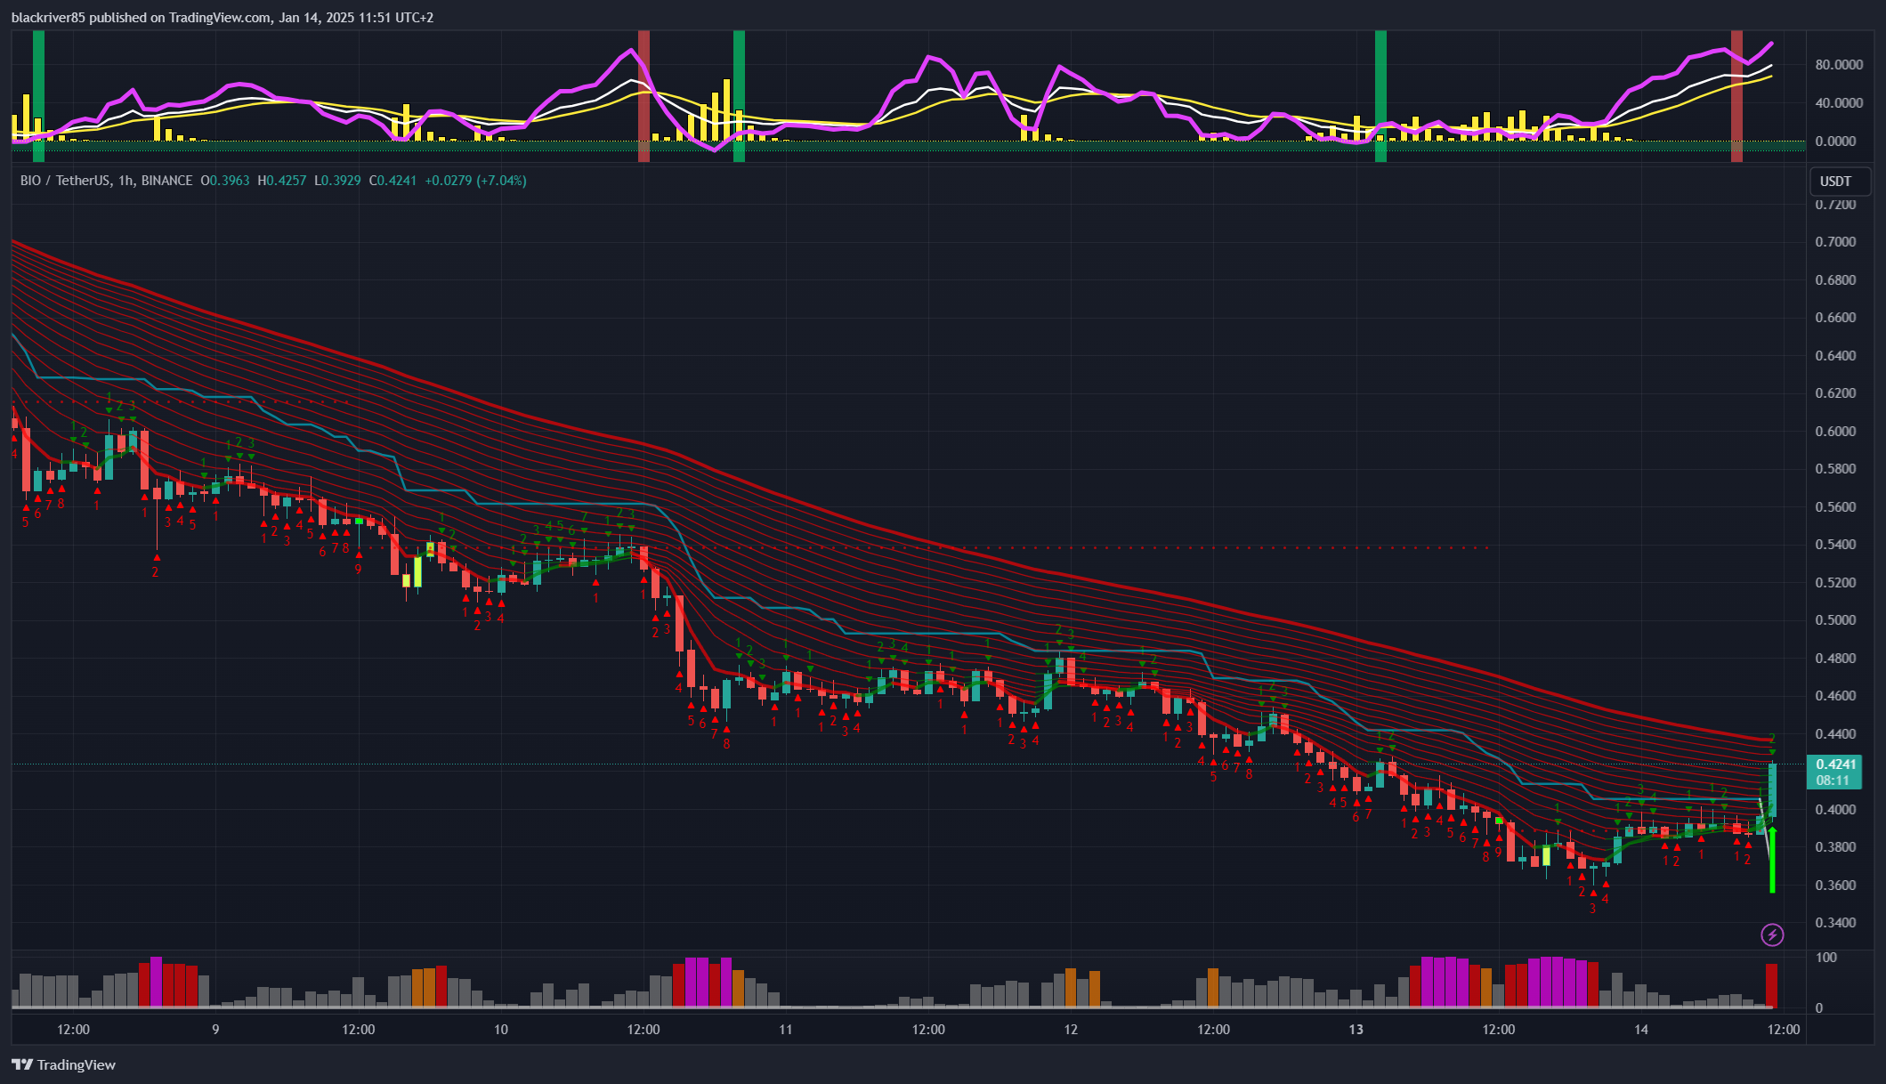Click date label 9 on time axis

215,1030
